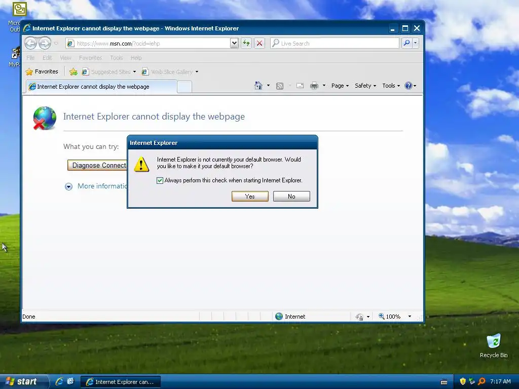Click Add to Favorites Bar star icon
519x389 pixels.
[x=73, y=71]
